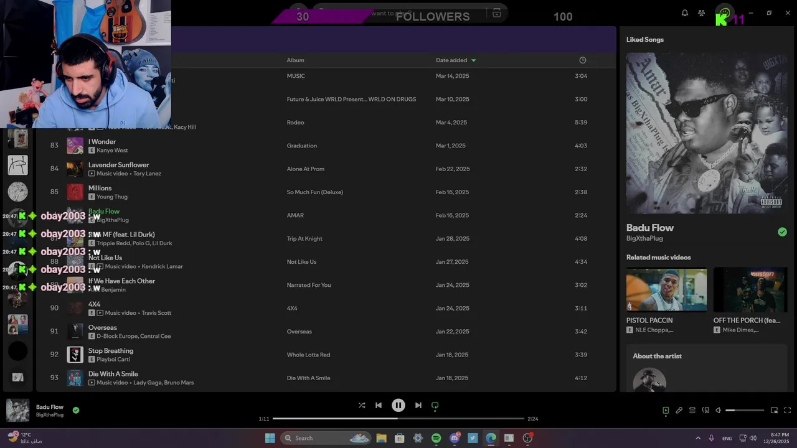Play Stop Breathing by Playboi Carti

point(111,350)
